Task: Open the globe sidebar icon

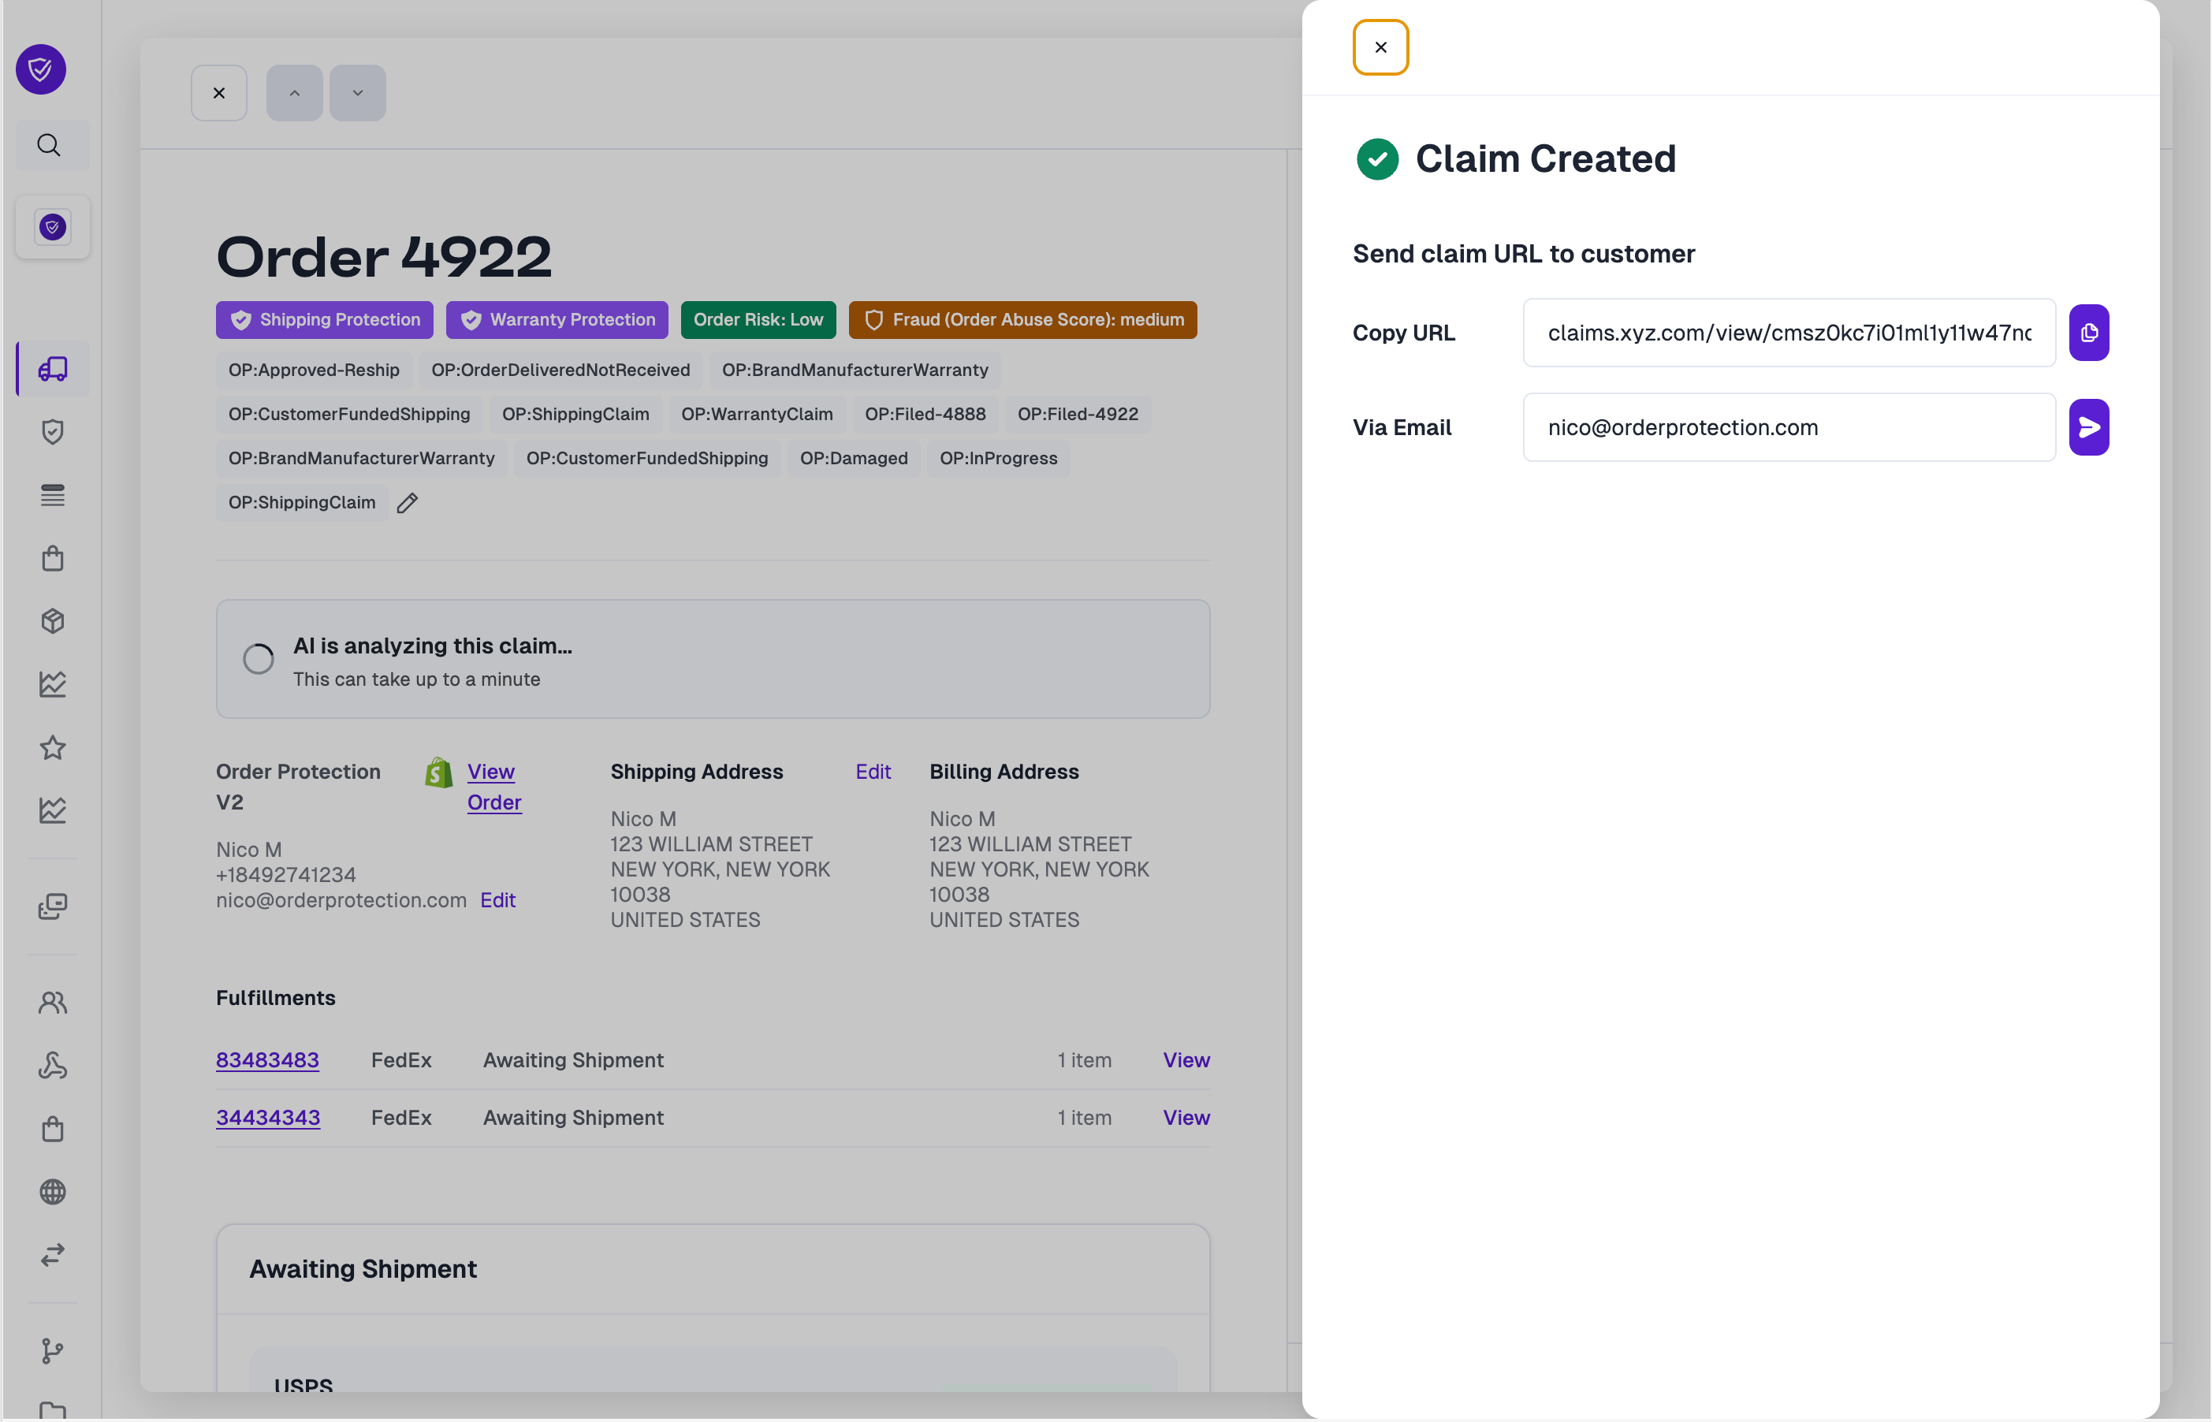Action: (53, 1192)
